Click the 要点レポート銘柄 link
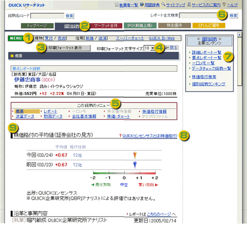 pyautogui.click(x=26, y=68)
